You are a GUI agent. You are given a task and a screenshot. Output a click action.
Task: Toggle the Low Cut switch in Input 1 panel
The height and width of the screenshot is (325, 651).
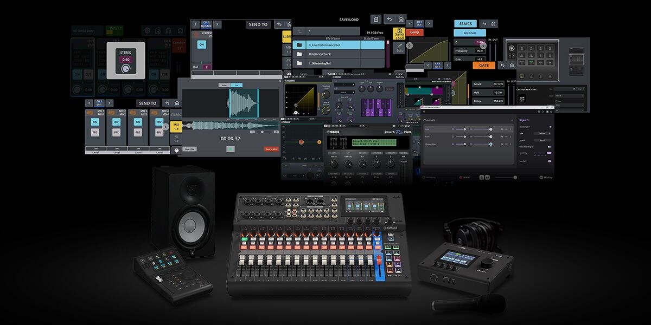[549, 161]
